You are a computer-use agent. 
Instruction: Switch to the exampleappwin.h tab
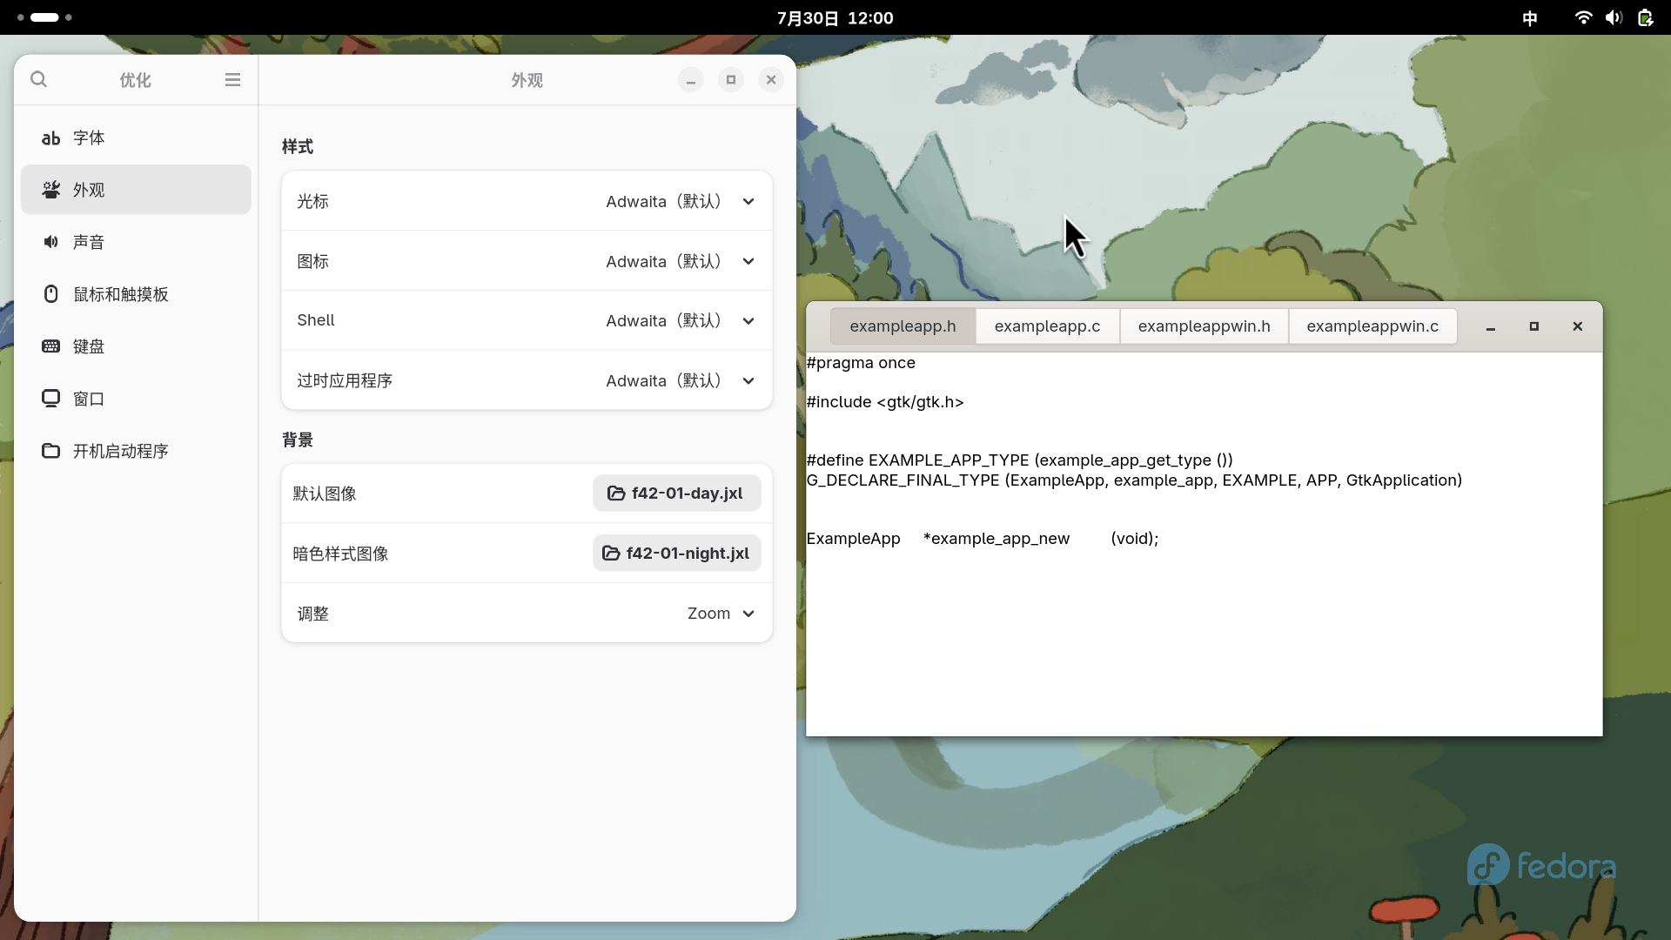click(1204, 326)
